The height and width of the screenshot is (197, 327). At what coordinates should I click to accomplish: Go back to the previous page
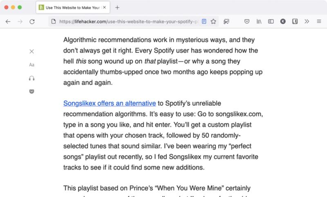[x=8, y=21]
